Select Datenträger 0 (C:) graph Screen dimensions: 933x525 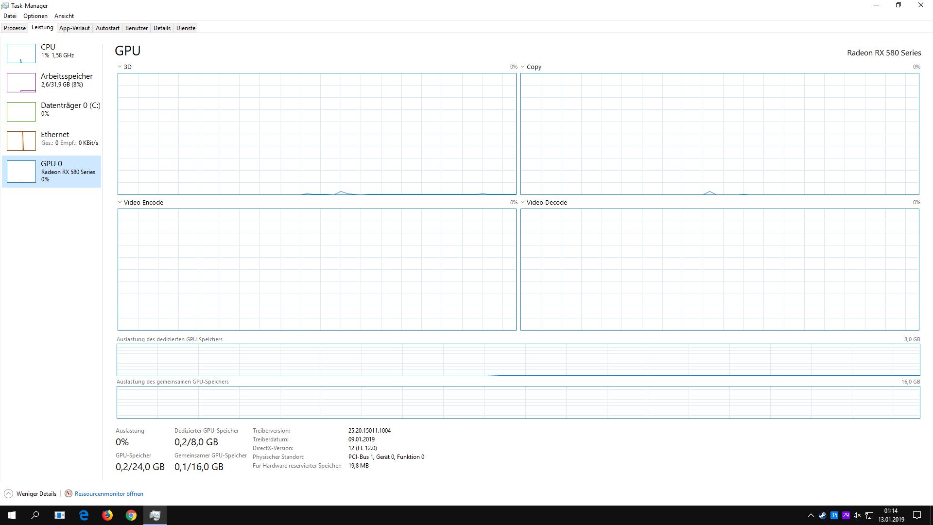click(x=21, y=112)
